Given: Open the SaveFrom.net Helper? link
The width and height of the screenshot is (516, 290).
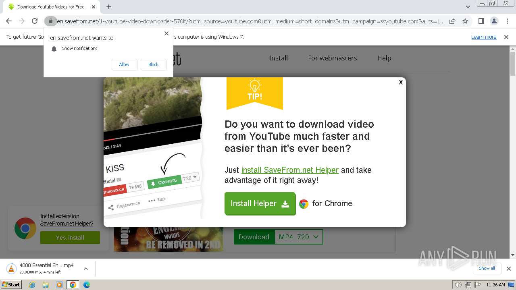Looking at the screenshot, I should [67, 224].
